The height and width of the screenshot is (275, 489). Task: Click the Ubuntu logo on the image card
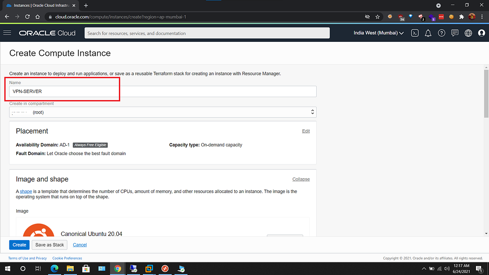[x=39, y=232]
